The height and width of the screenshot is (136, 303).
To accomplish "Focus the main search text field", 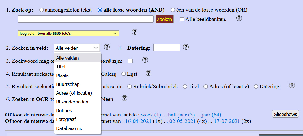I will point(86,19).
